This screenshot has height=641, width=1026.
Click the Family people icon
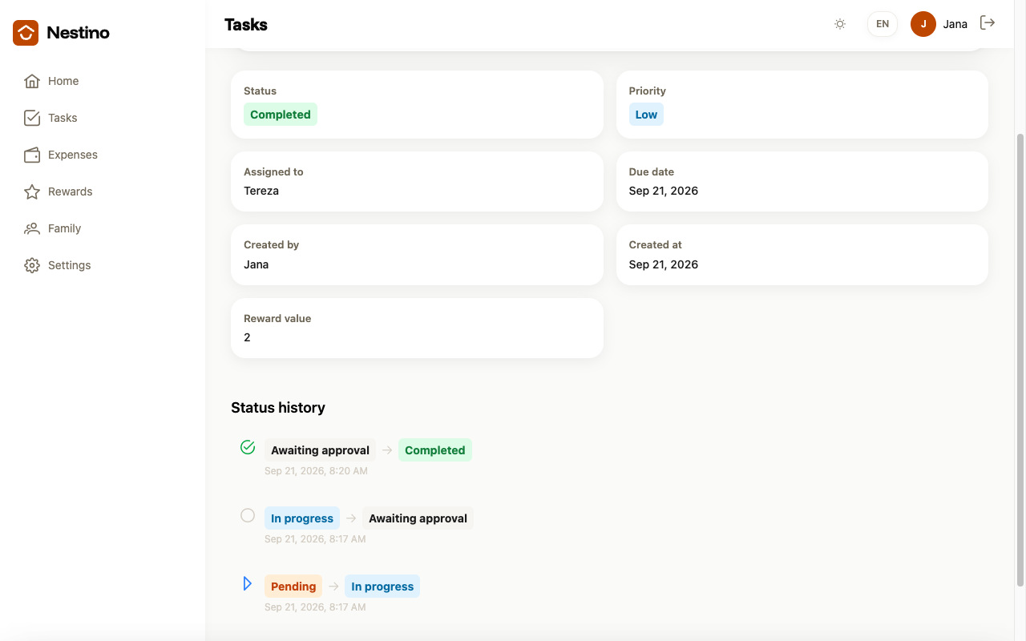pyautogui.click(x=32, y=228)
